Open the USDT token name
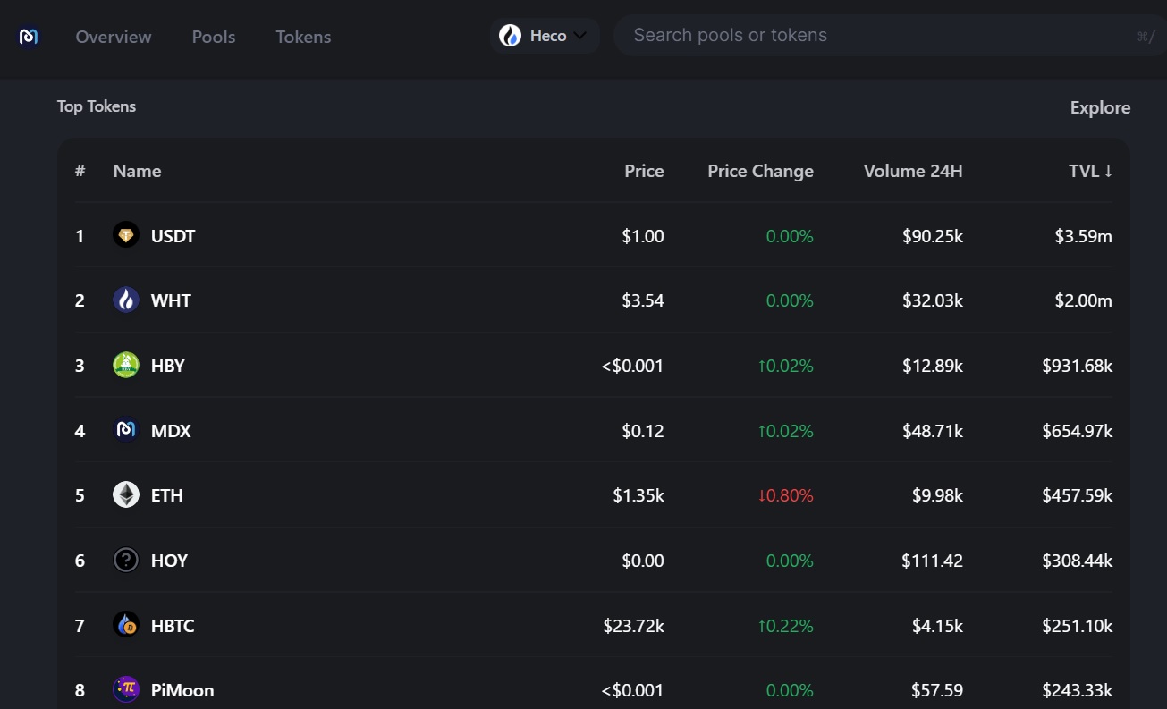 coord(173,236)
